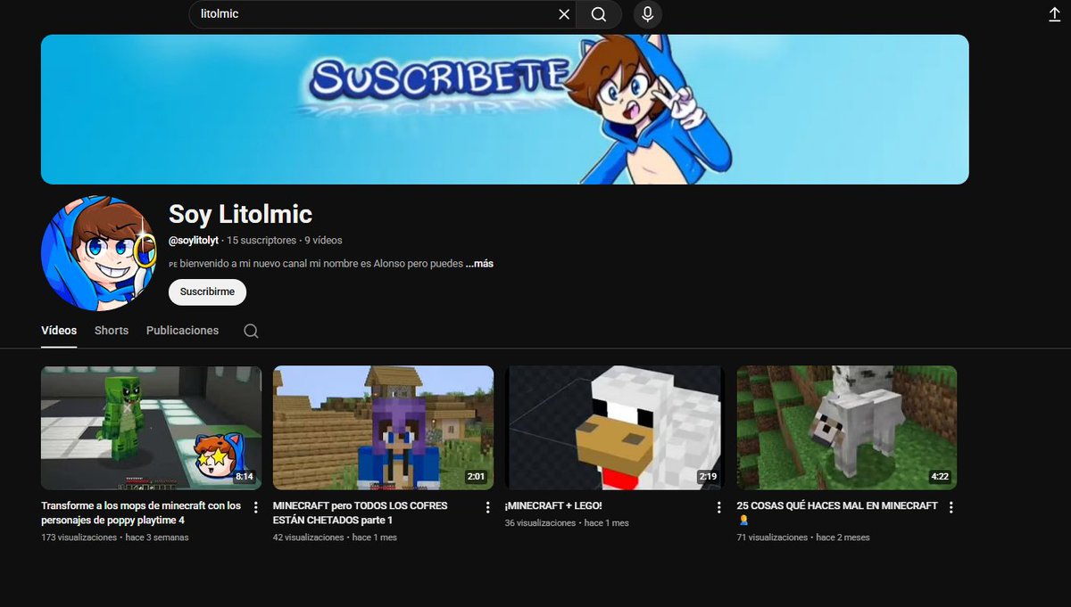Open options menu for MINECRAFT + LEGO video
The image size is (1071, 607).
point(719,507)
